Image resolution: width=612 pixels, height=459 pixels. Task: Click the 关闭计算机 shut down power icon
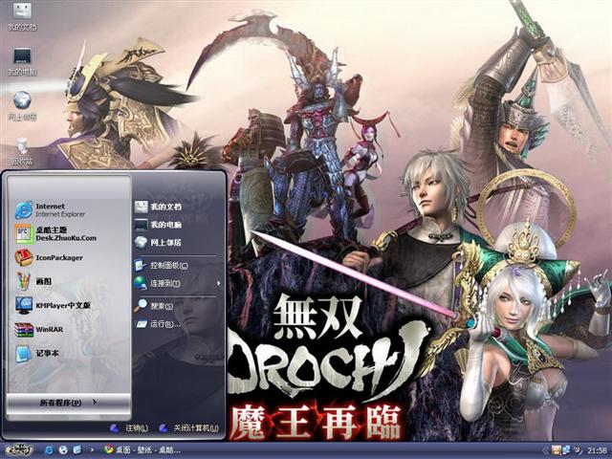(164, 428)
